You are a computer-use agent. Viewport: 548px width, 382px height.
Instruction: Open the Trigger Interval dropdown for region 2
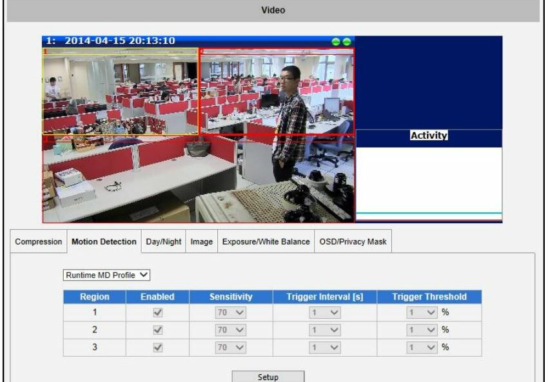click(325, 330)
